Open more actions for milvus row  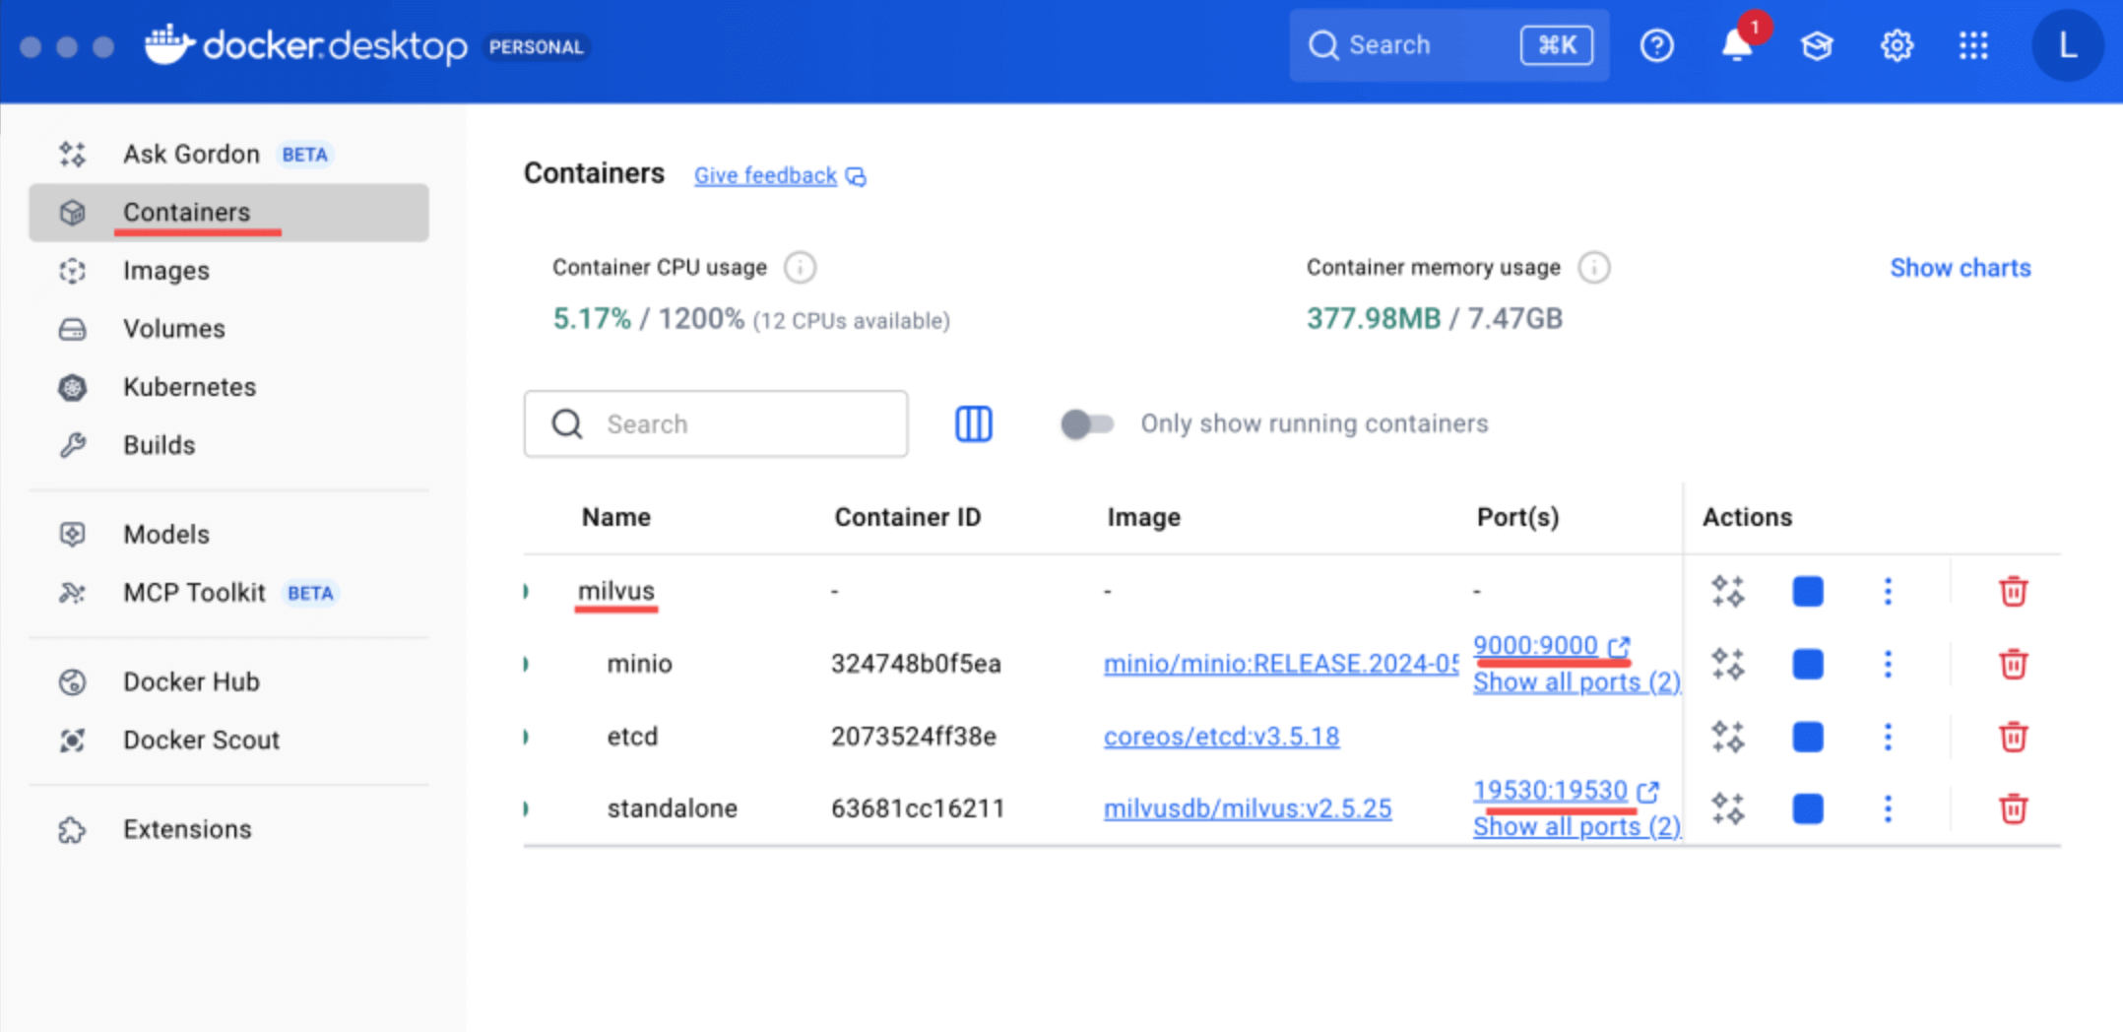[1888, 591]
